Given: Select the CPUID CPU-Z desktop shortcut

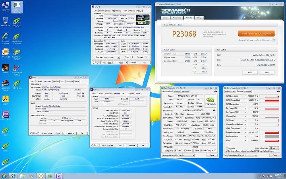Looking at the screenshot, I should [x=6, y=115].
